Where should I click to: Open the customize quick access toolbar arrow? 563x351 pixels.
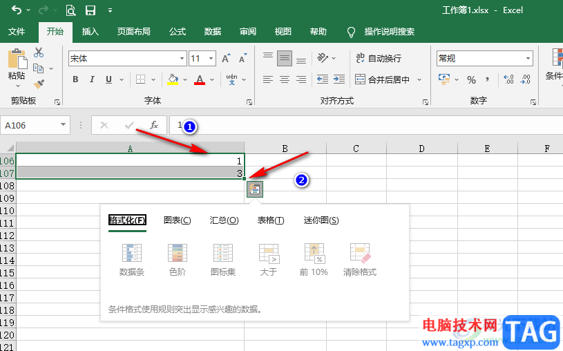point(110,10)
